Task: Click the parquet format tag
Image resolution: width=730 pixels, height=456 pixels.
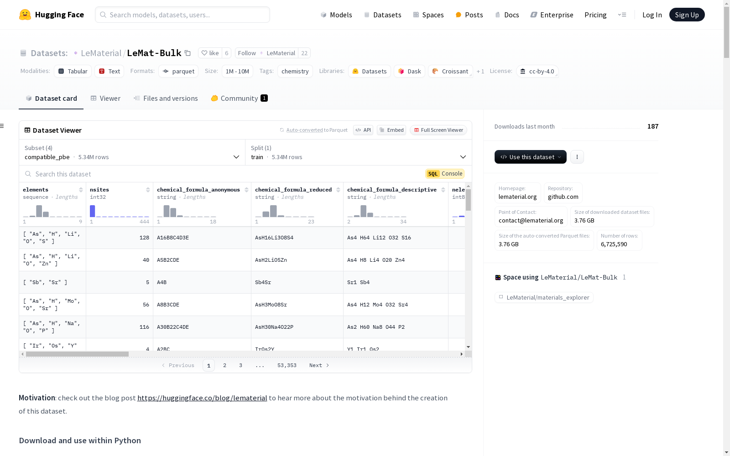Action: click(x=178, y=71)
